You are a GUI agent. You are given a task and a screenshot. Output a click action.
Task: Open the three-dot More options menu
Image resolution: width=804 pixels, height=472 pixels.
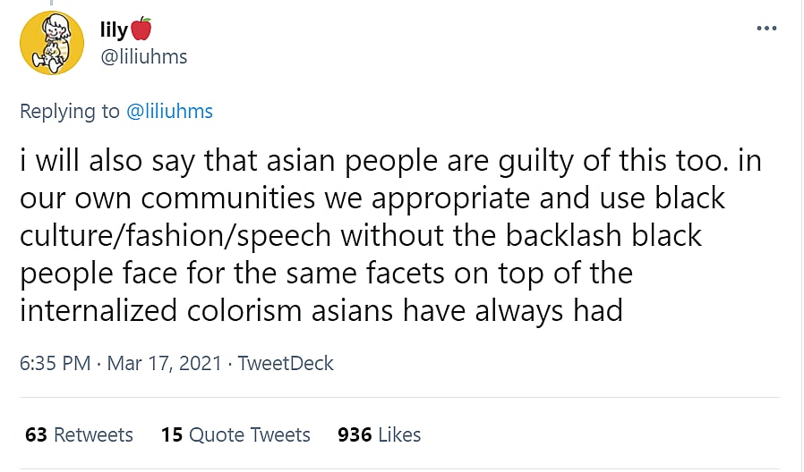[x=766, y=29]
